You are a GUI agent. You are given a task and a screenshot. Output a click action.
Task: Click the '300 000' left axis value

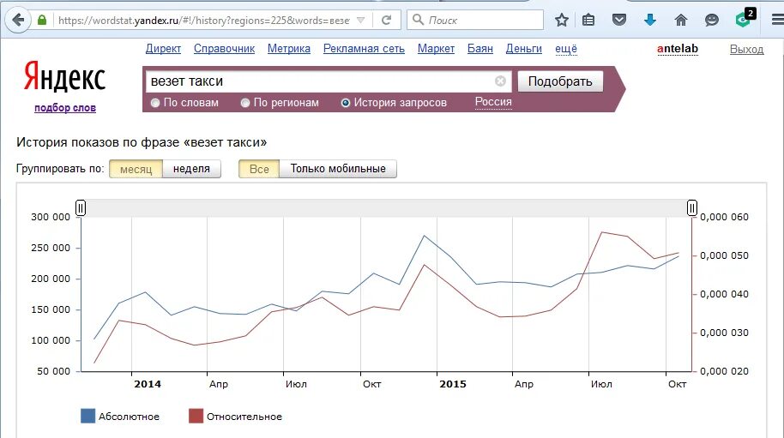point(51,217)
